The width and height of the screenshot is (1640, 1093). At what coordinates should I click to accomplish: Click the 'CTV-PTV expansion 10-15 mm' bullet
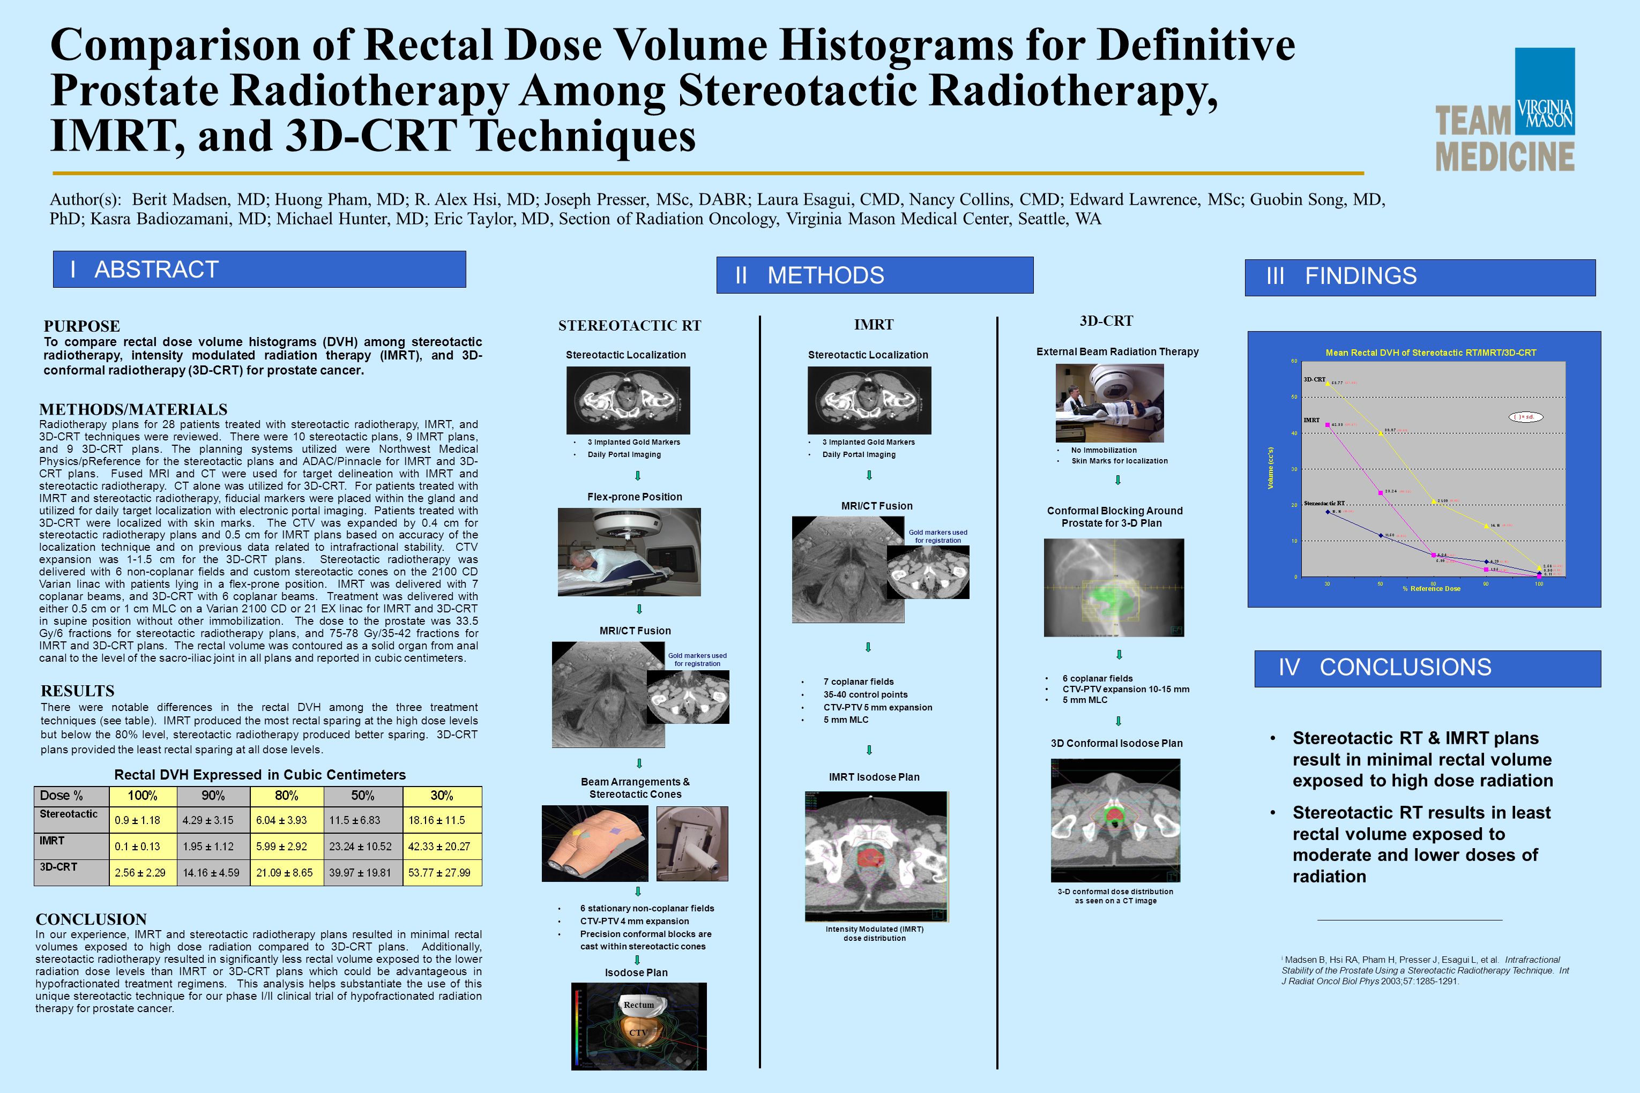[1126, 688]
